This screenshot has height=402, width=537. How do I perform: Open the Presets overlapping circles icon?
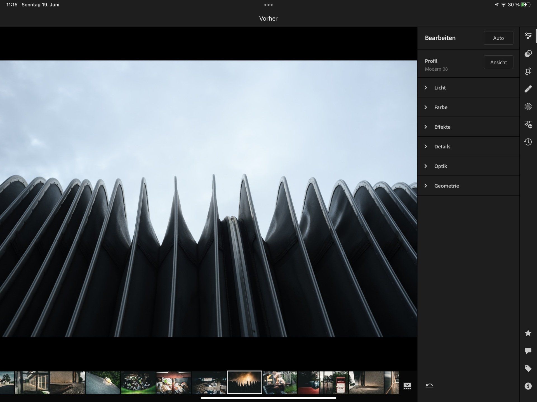pyautogui.click(x=528, y=54)
